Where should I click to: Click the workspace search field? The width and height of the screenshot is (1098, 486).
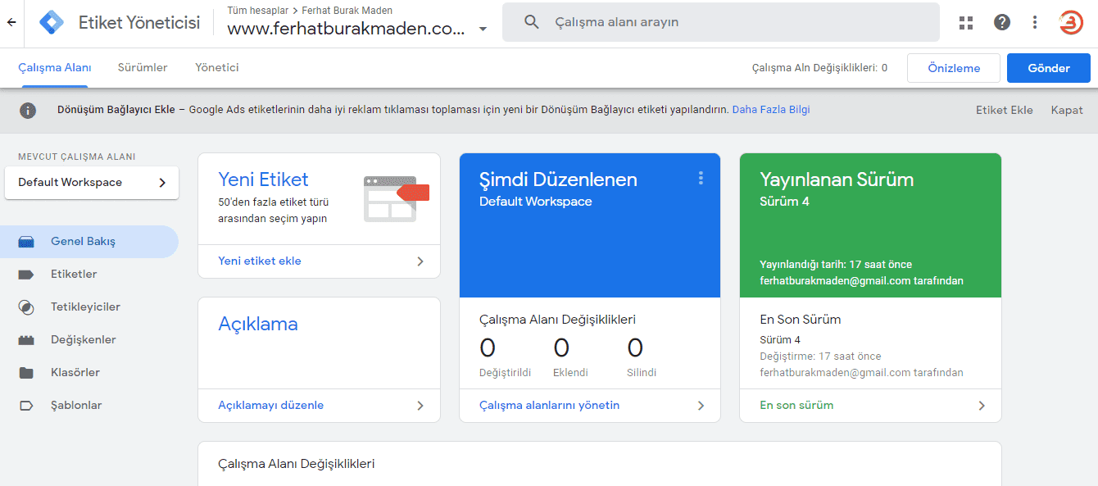pyautogui.click(x=721, y=21)
